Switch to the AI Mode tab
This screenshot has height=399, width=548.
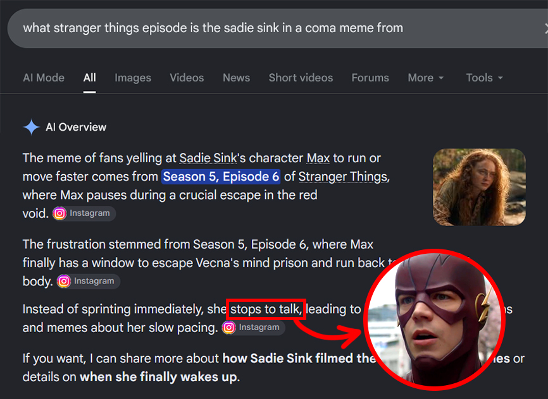[44, 78]
